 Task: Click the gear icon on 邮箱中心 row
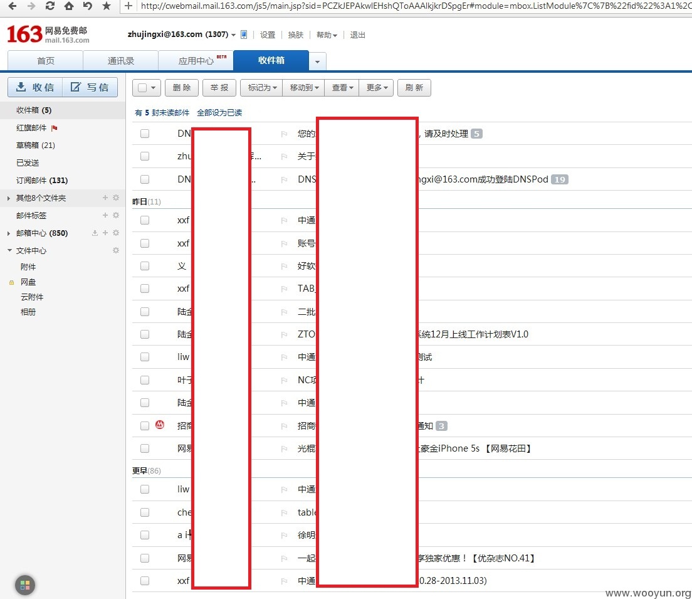point(116,233)
